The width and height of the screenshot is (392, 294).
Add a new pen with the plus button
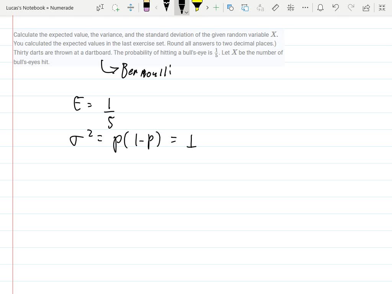pos(216,8)
